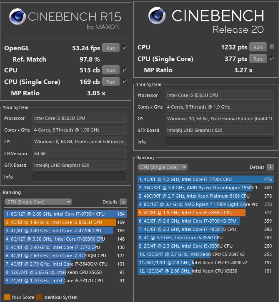This screenshot has width=279, height=302.
Task: Run the CPU test in Cinebench R20
Action: click(x=258, y=47)
